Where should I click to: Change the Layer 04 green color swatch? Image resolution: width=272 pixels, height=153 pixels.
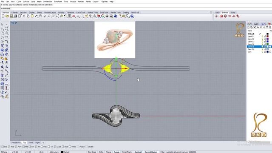(x=267, y=44)
